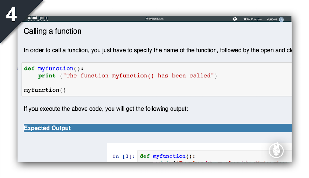Place cursor on the myfunction() call line
The height and width of the screenshot is (178, 309).
[45, 90]
